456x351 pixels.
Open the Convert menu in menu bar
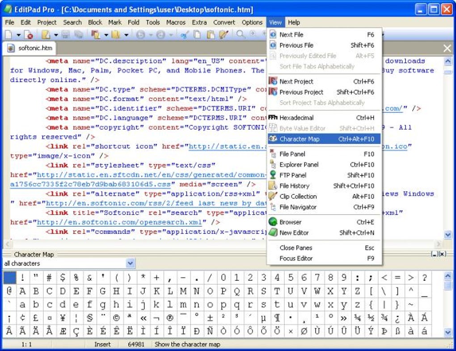tap(224, 22)
